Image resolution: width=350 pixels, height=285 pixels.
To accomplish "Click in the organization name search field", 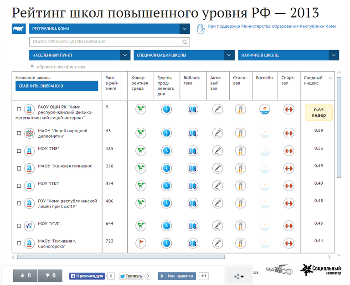I will point(109,42).
